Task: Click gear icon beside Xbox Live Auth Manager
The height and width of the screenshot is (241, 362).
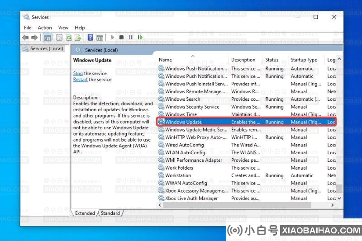Action: pos(161,198)
